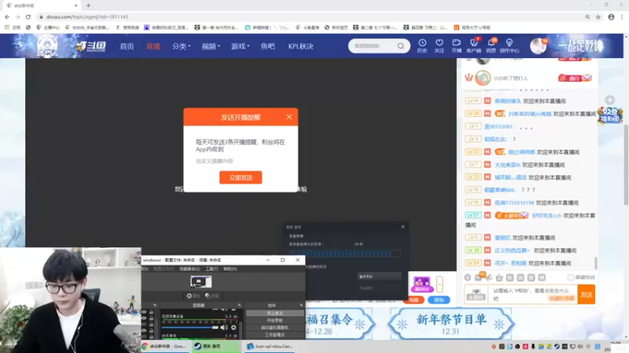Toggle second OBS source eye visibility

click(x=144, y=318)
